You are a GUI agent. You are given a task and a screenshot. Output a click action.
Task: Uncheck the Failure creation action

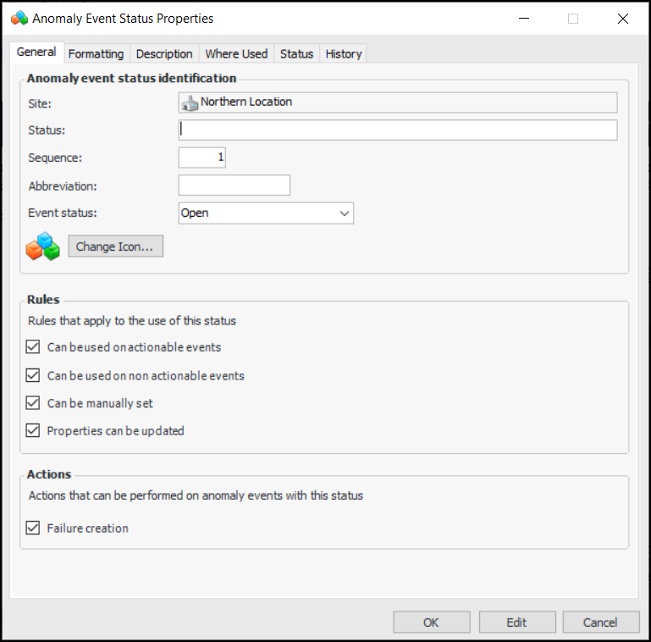point(33,528)
